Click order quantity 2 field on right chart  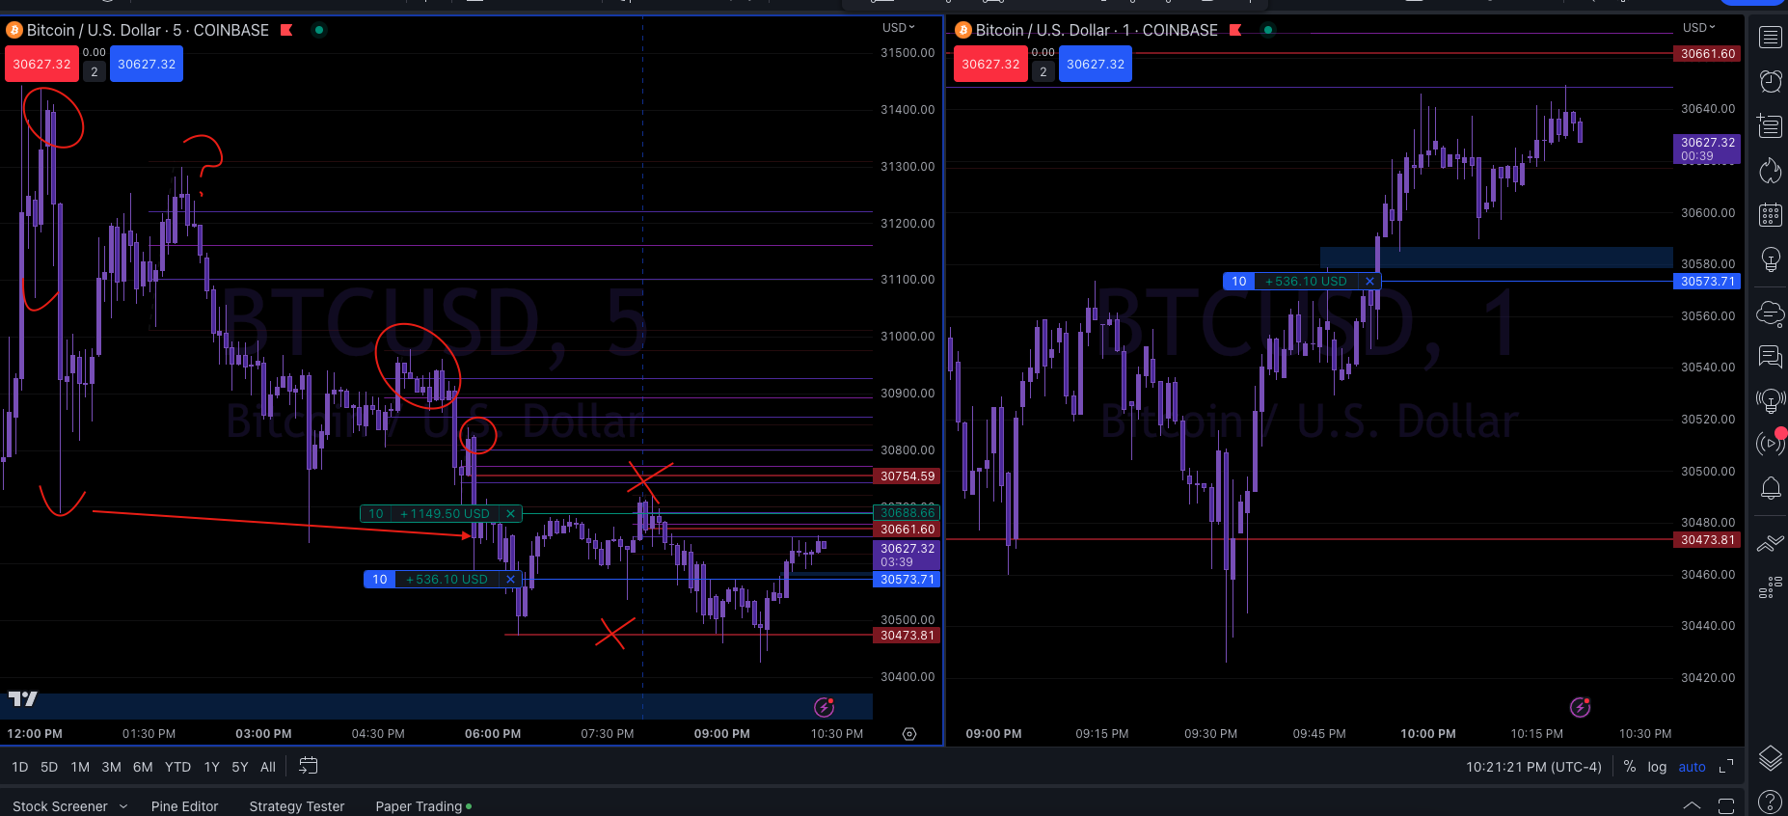1043,71
